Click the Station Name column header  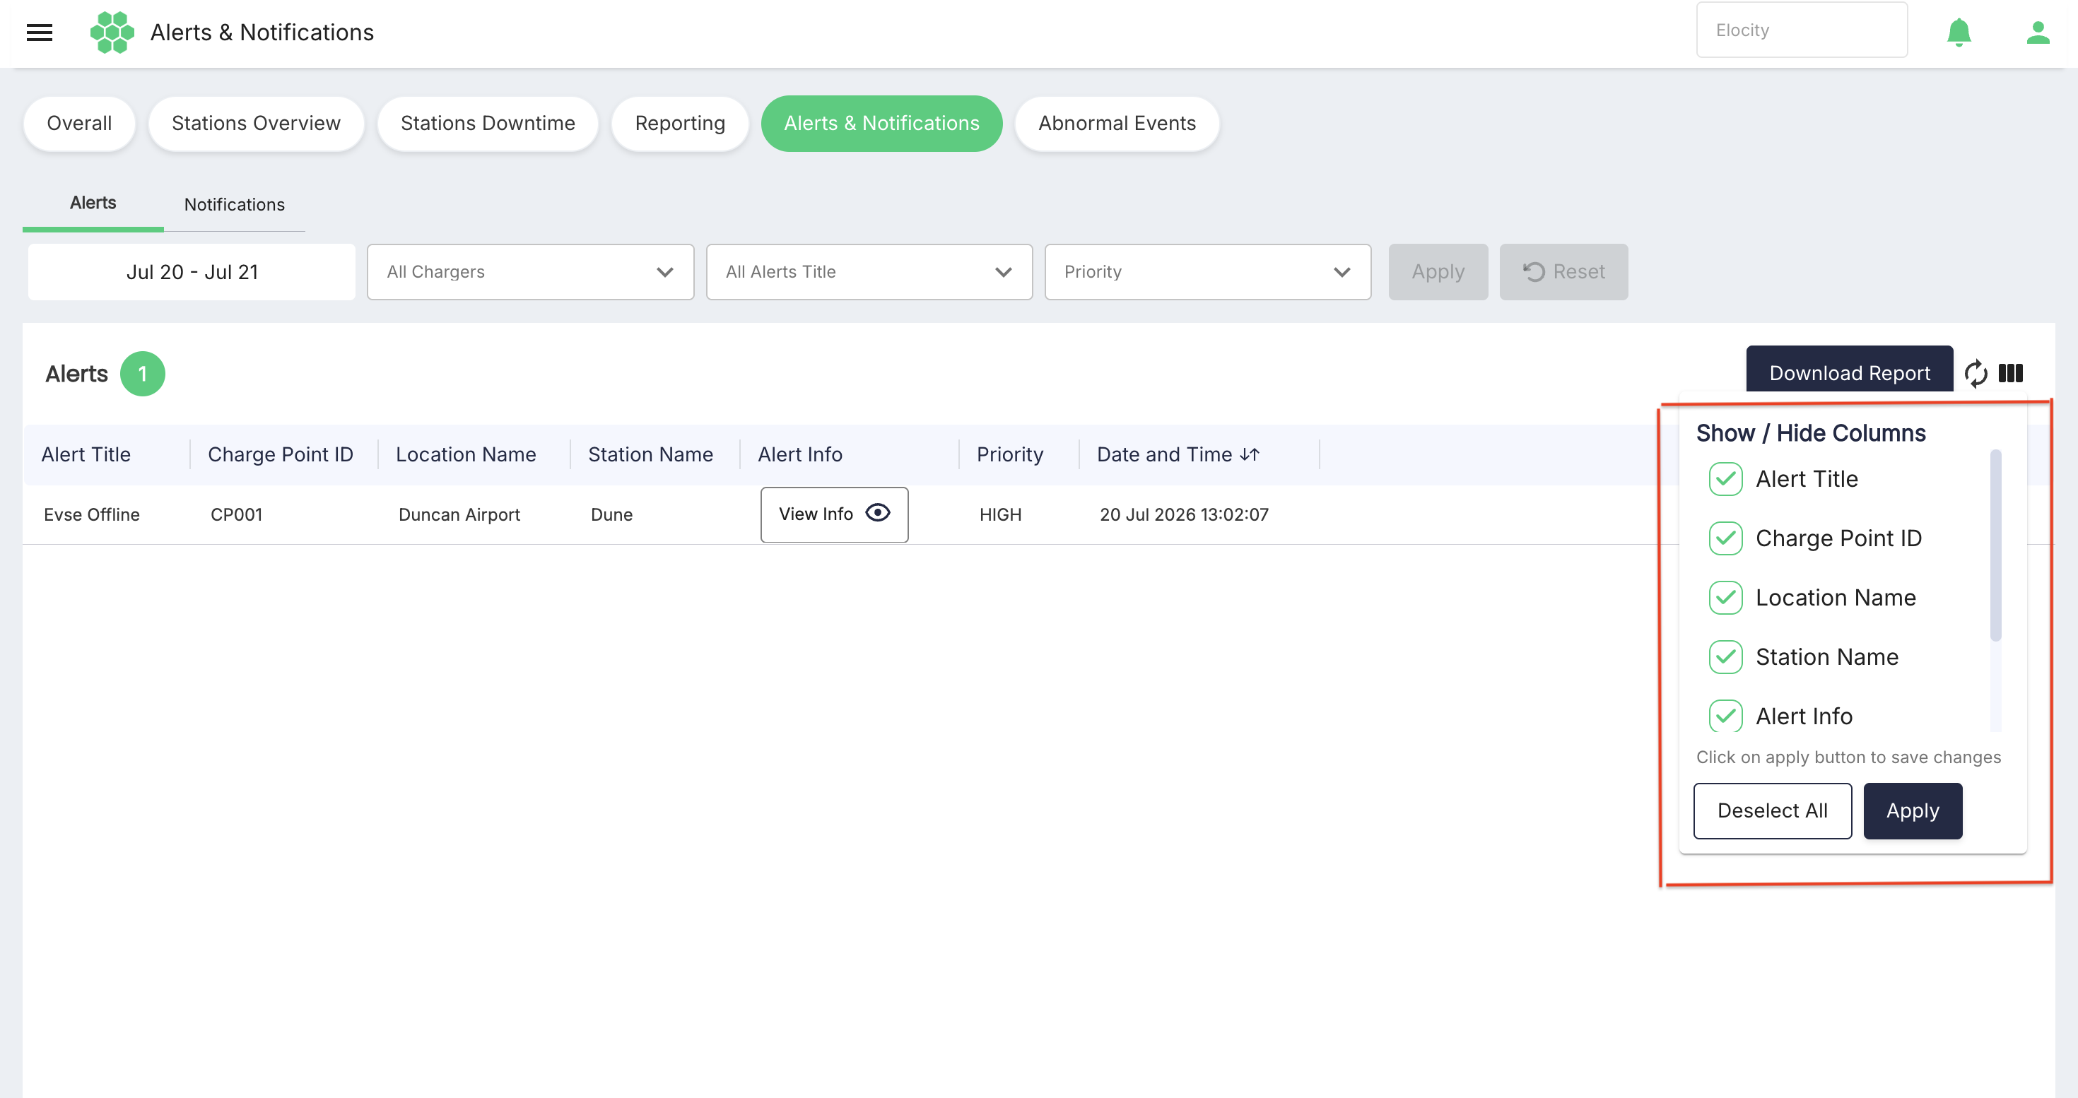[650, 455]
